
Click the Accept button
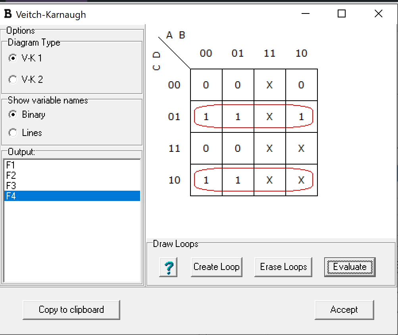(344, 310)
